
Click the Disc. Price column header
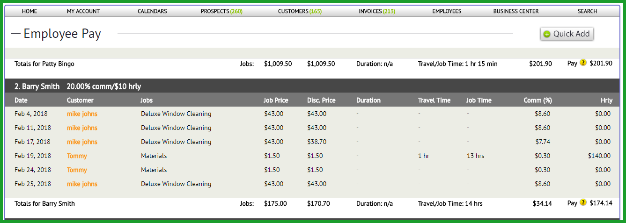coord(321,100)
